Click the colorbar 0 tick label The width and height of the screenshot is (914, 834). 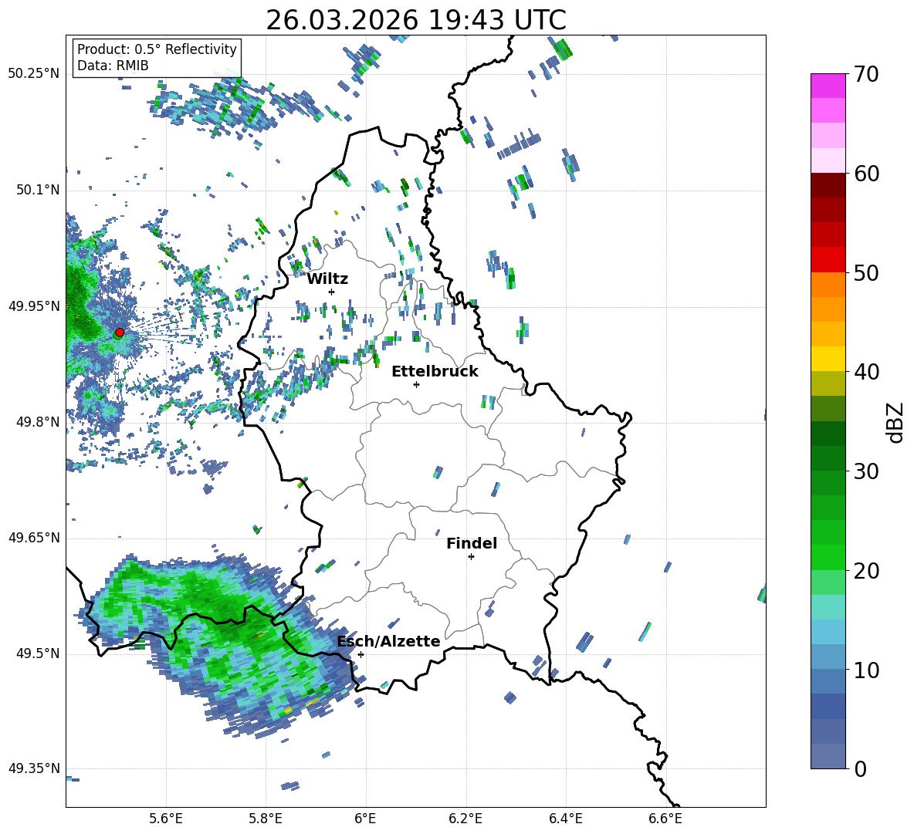pos(860,768)
